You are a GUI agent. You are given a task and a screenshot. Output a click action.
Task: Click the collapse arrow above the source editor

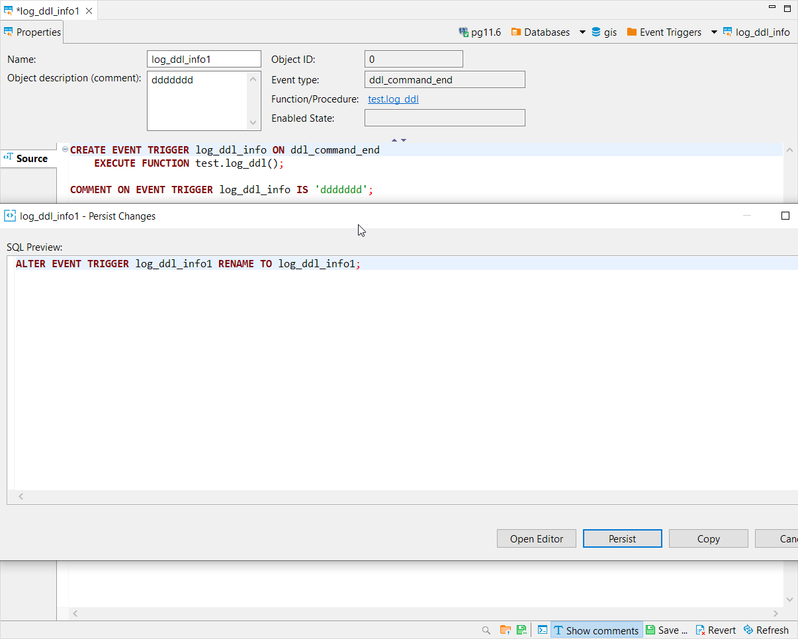[x=394, y=140]
